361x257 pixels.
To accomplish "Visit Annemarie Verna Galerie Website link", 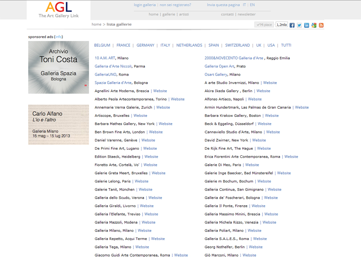I will coord(163,107).
